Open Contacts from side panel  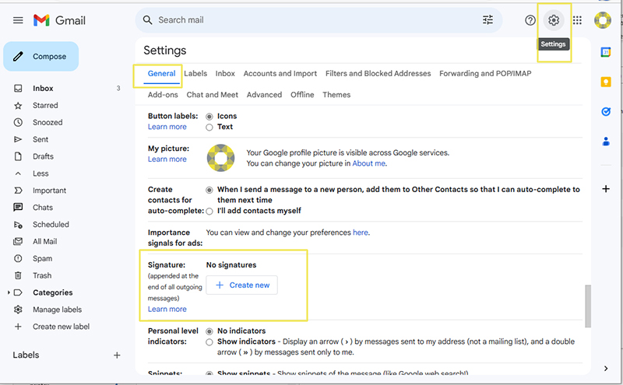click(x=606, y=142)
